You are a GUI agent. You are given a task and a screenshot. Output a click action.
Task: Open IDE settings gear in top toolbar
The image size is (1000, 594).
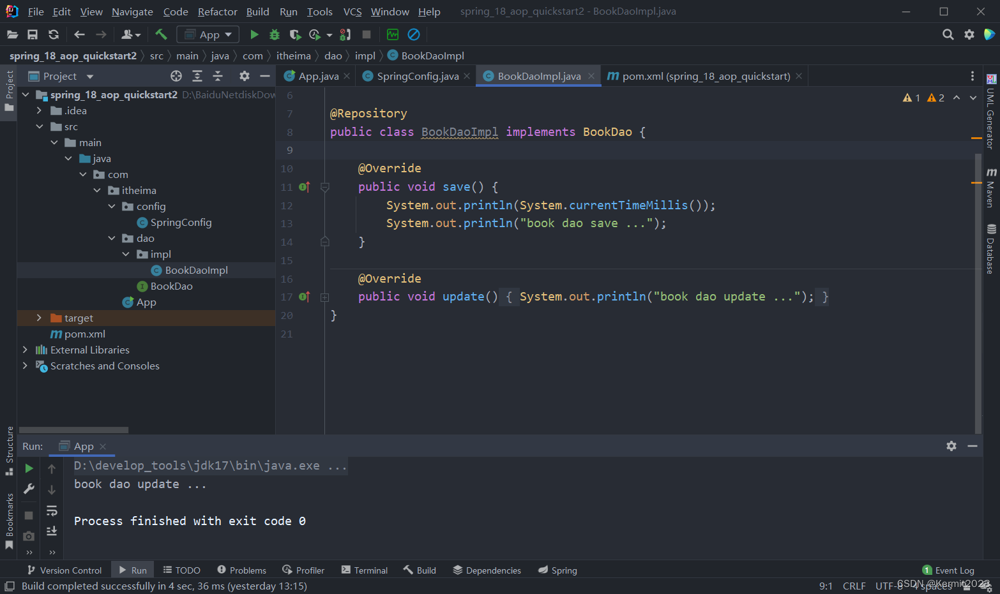[969, 34]
